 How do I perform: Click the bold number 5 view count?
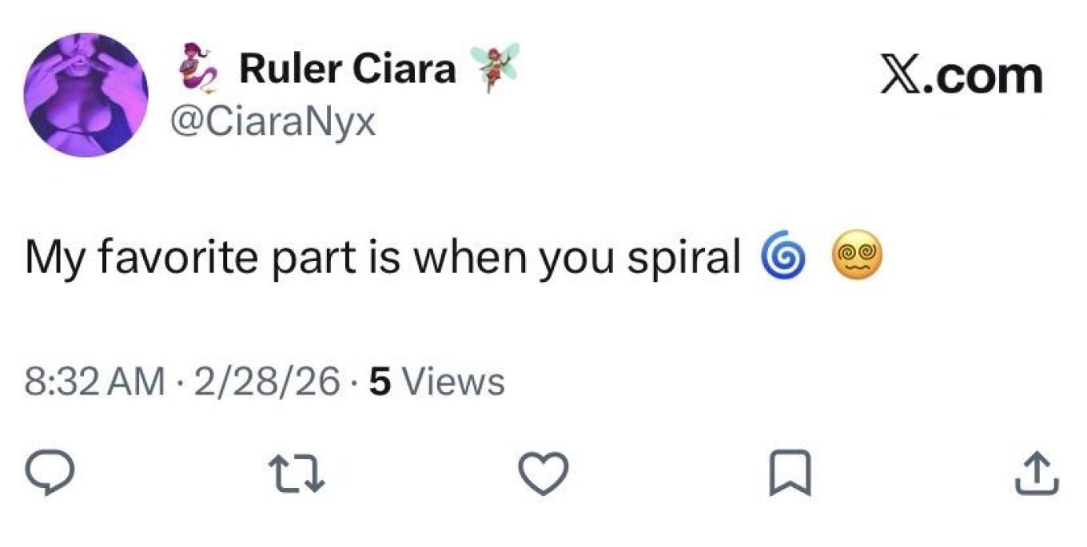[381, 382]
